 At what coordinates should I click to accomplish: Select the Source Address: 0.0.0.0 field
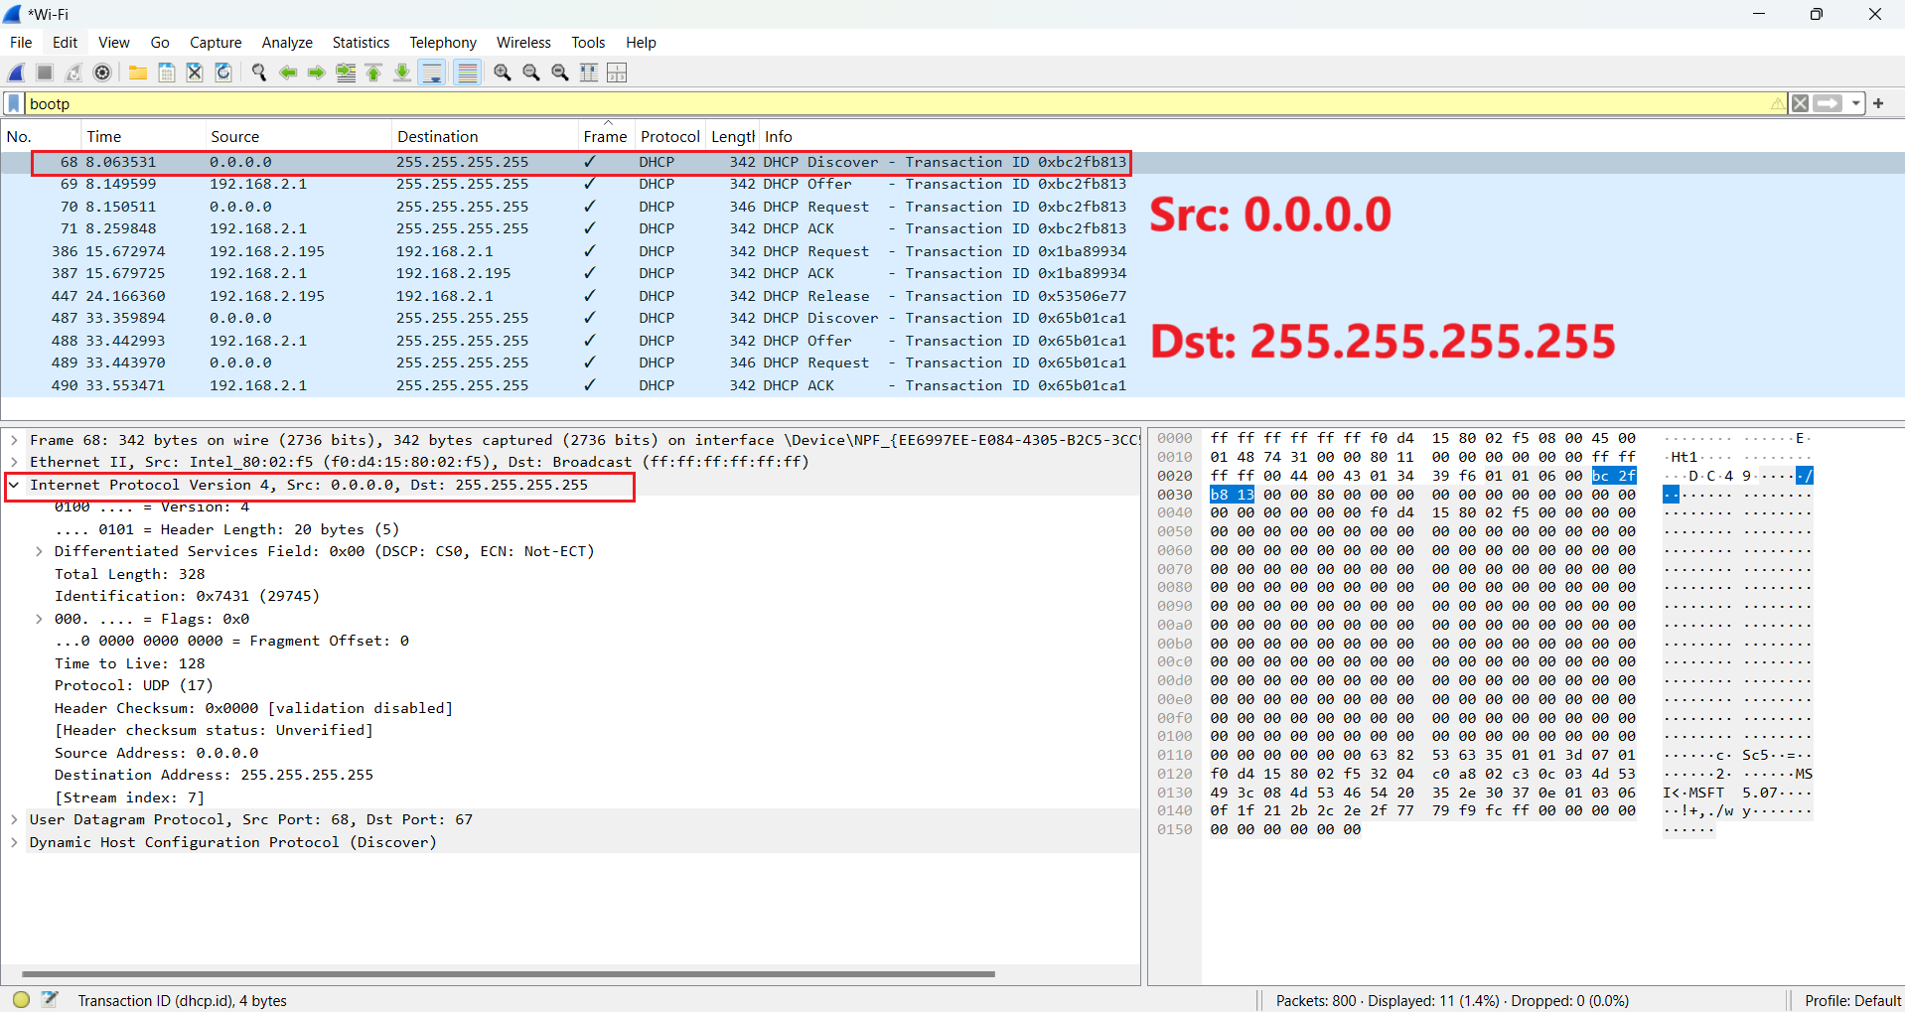click(156, 753)
